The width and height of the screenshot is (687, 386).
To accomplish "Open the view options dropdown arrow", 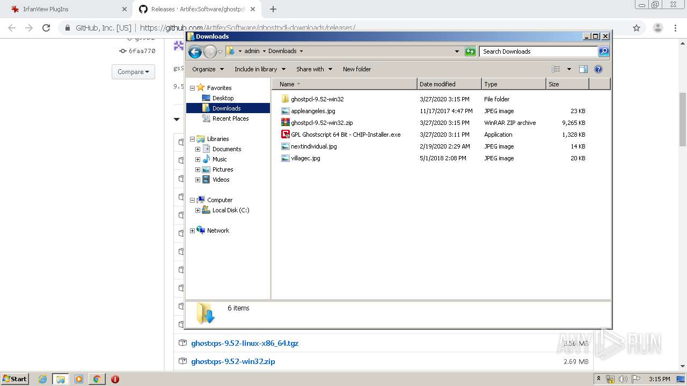I will [x=569, y=69].
